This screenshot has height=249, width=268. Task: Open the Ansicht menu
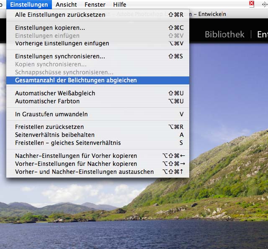[x=66, y=5]
